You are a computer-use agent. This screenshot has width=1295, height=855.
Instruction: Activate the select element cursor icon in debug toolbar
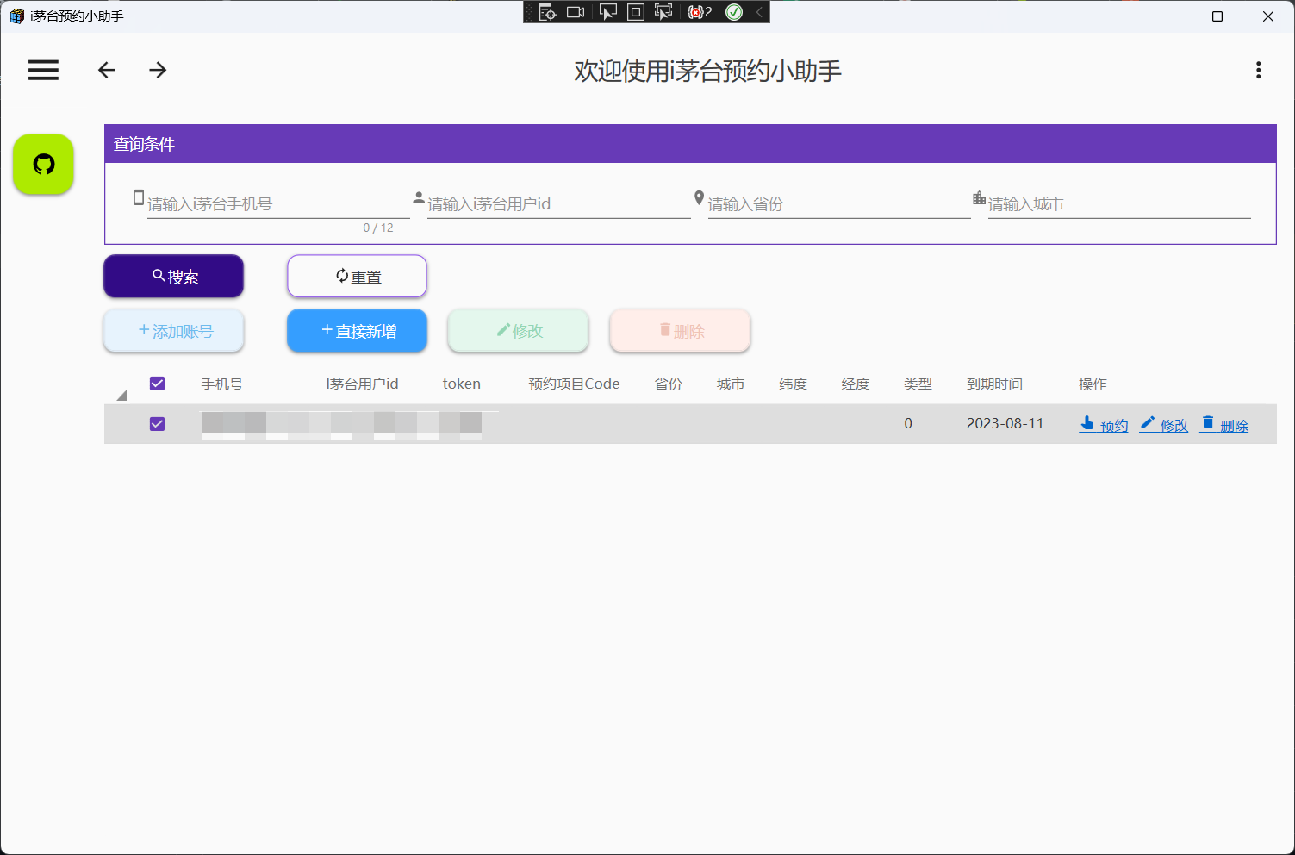click(x=608, y=12)
